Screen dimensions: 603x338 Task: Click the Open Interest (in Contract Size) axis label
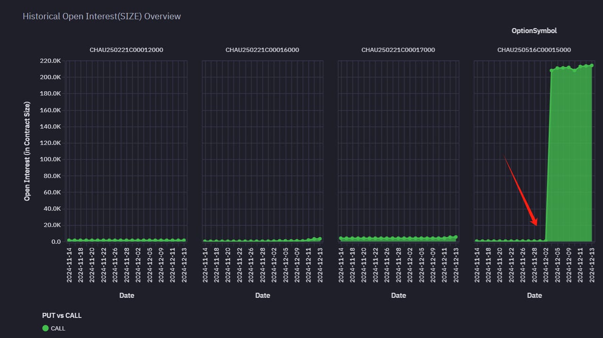[x=27, y=151]
